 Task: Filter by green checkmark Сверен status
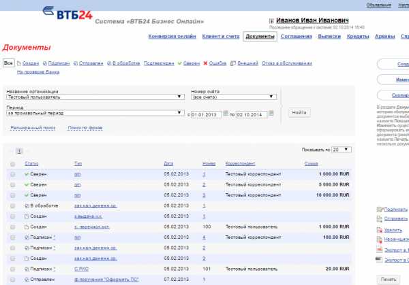coord(190,63)
